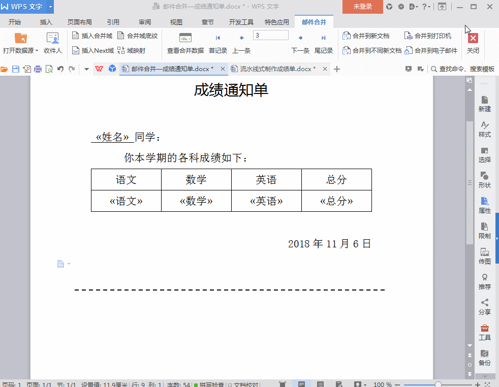The image size is (499, 387).
Task: Open the recipients list (收件人)
Action: (x=53, y=43)
